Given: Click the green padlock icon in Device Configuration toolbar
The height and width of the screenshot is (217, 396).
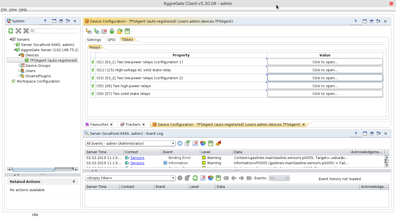Looking at the screenshot, I should 112,31.
